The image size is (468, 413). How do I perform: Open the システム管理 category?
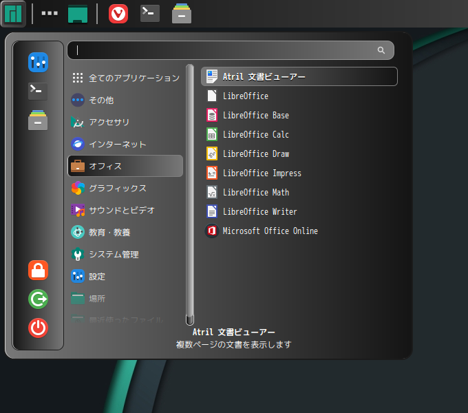(125, 254)
